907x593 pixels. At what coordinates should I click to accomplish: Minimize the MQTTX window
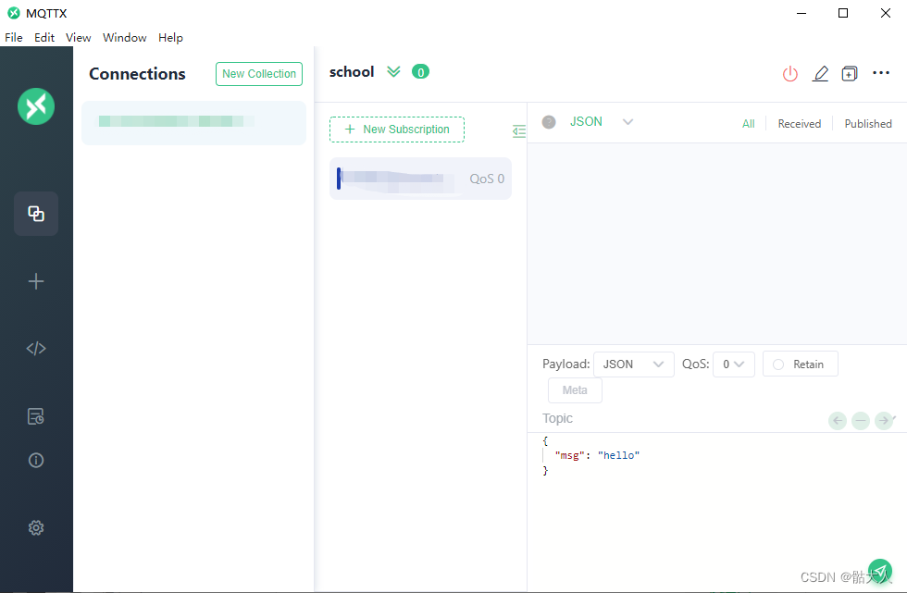pyautogui.click(x=801, y=13)
